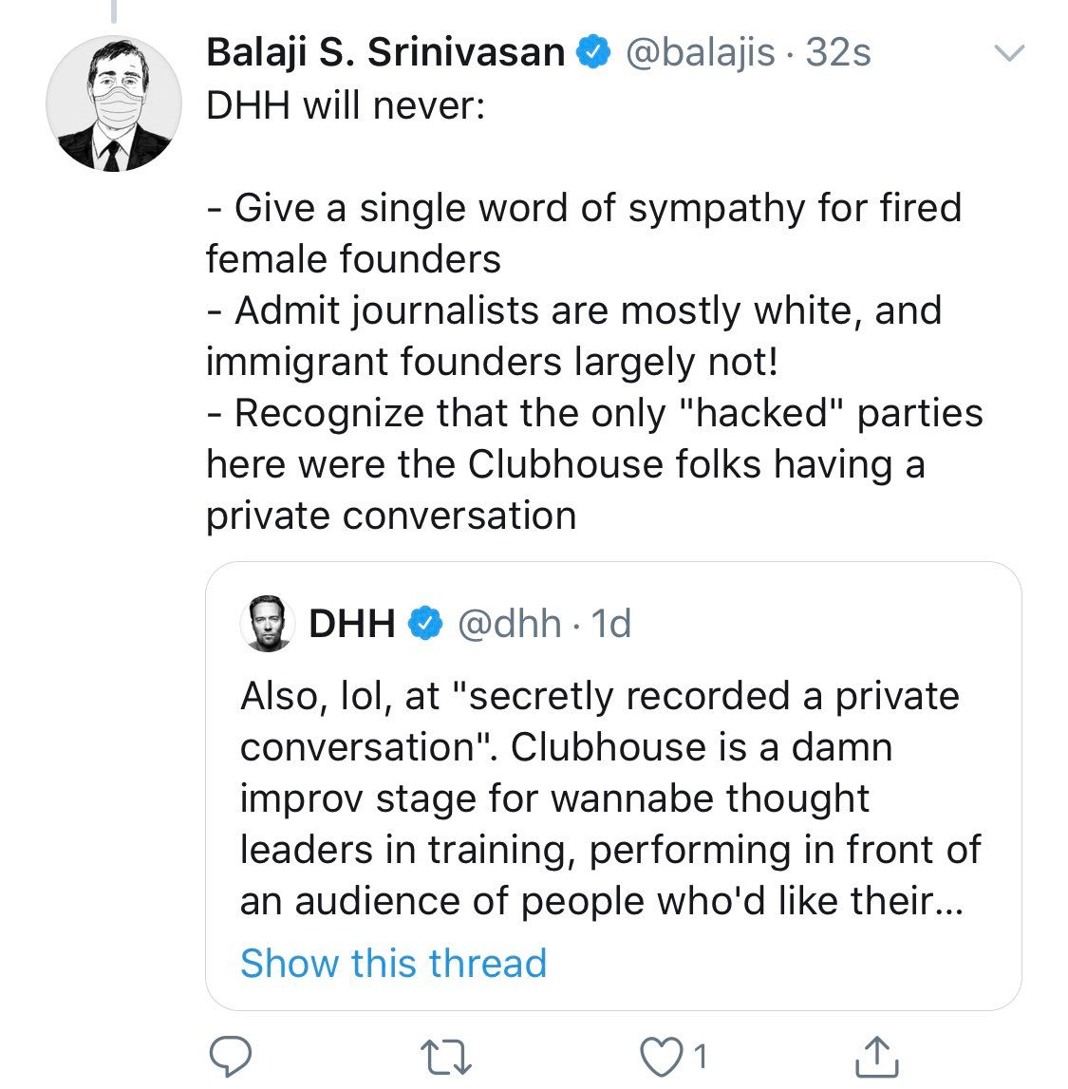Retweet using the arrows icon
Screen dimensions: 1068x1089
446,1058
